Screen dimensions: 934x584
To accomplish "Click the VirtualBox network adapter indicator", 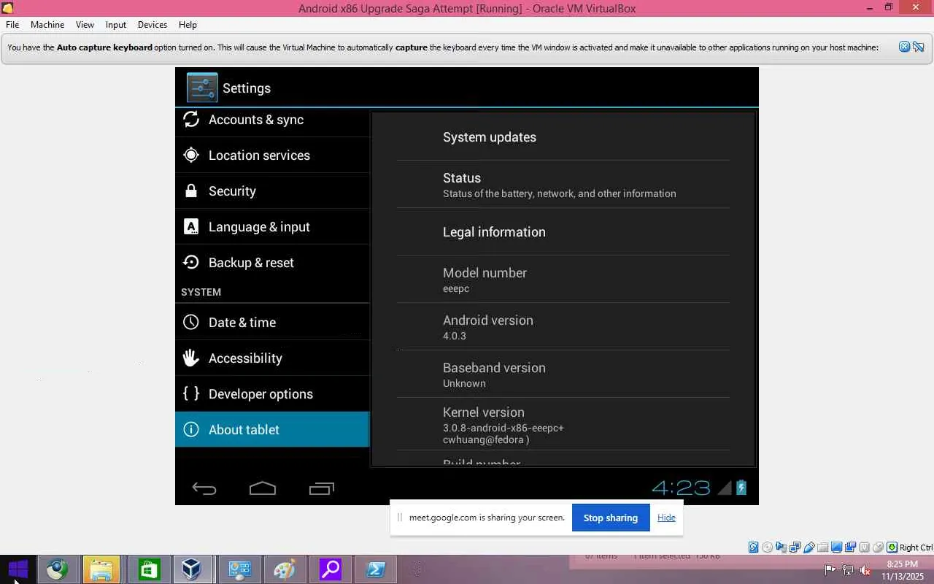I will coord(795,547).
